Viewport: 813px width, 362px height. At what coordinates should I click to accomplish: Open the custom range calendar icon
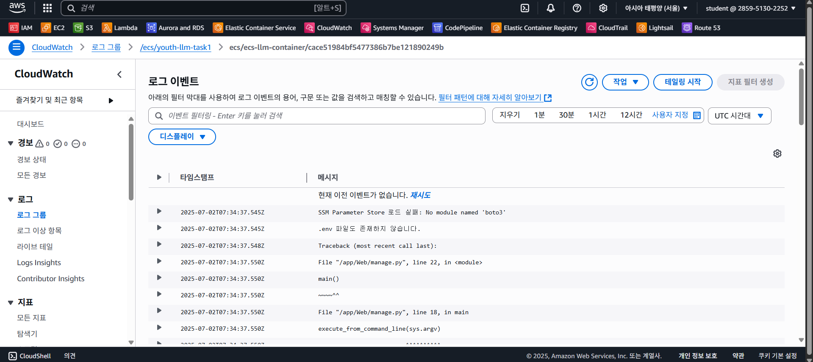[697, 115]
